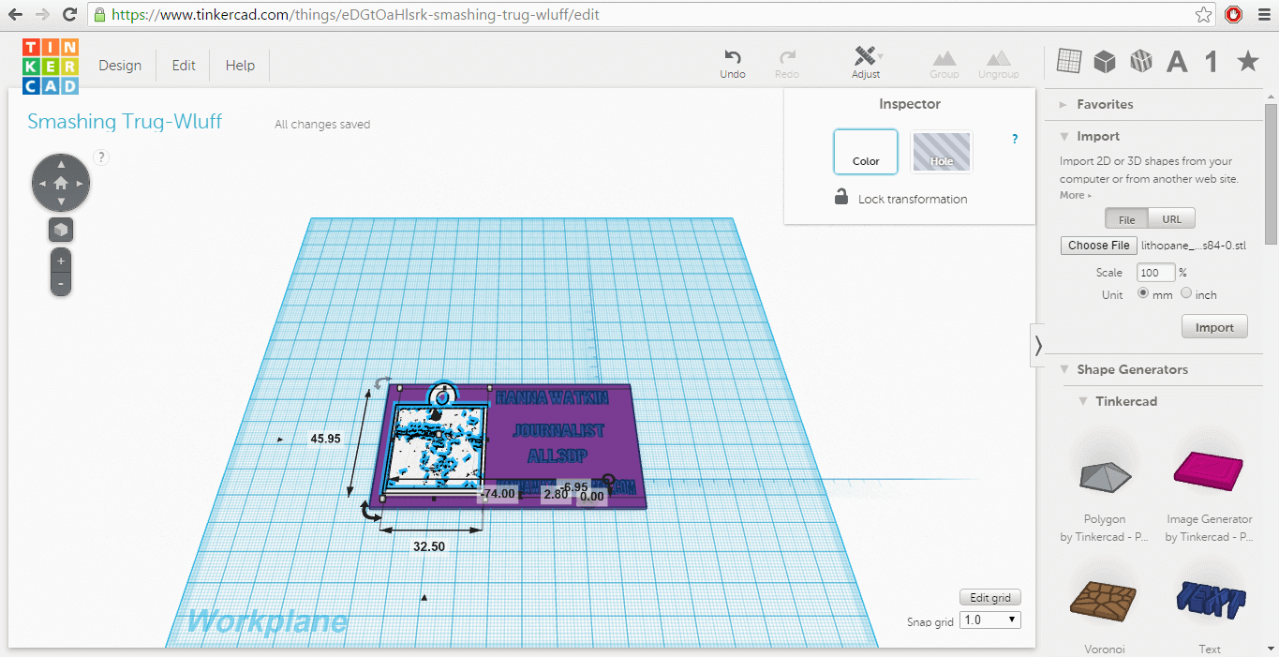The height and width of the screenshot is (657, 1279).
Task: Rename the design Smashing Trug-Wluff
Action: [x=125, y=122]
